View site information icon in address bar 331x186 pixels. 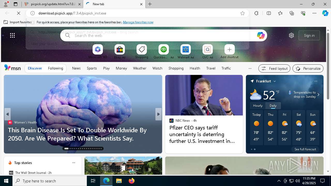click(x=33, y=13)
